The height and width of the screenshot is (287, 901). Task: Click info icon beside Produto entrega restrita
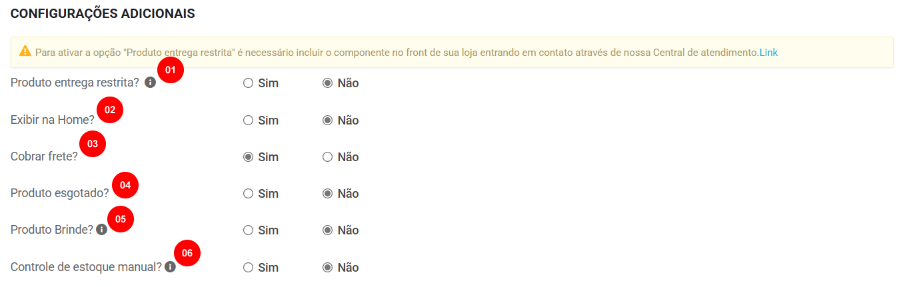tap(151, 83)
